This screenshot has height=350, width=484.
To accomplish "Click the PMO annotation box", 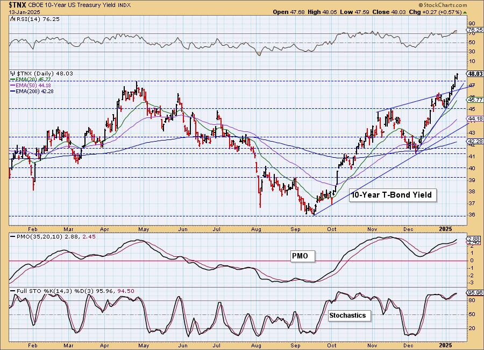I will (x=303, y=256).
